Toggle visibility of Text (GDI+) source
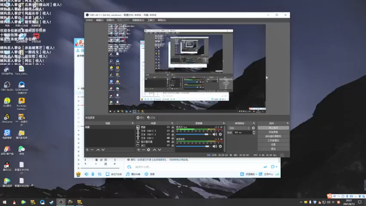366x206 pixels. coord(168,138)
